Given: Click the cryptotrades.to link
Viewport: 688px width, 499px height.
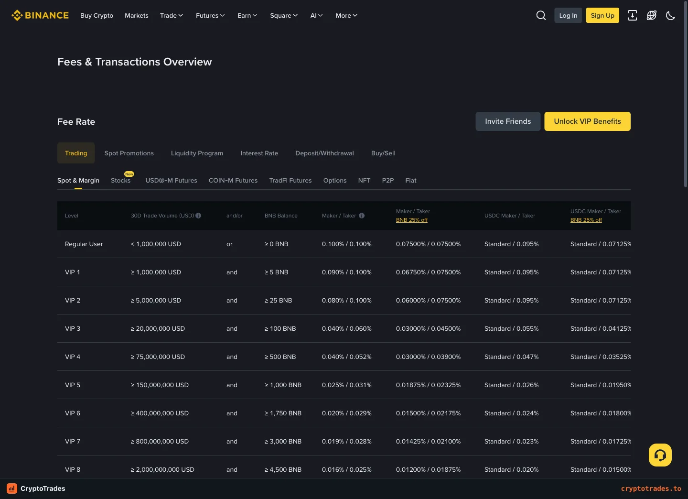Looking at the screenshot, I should (651, 488).
